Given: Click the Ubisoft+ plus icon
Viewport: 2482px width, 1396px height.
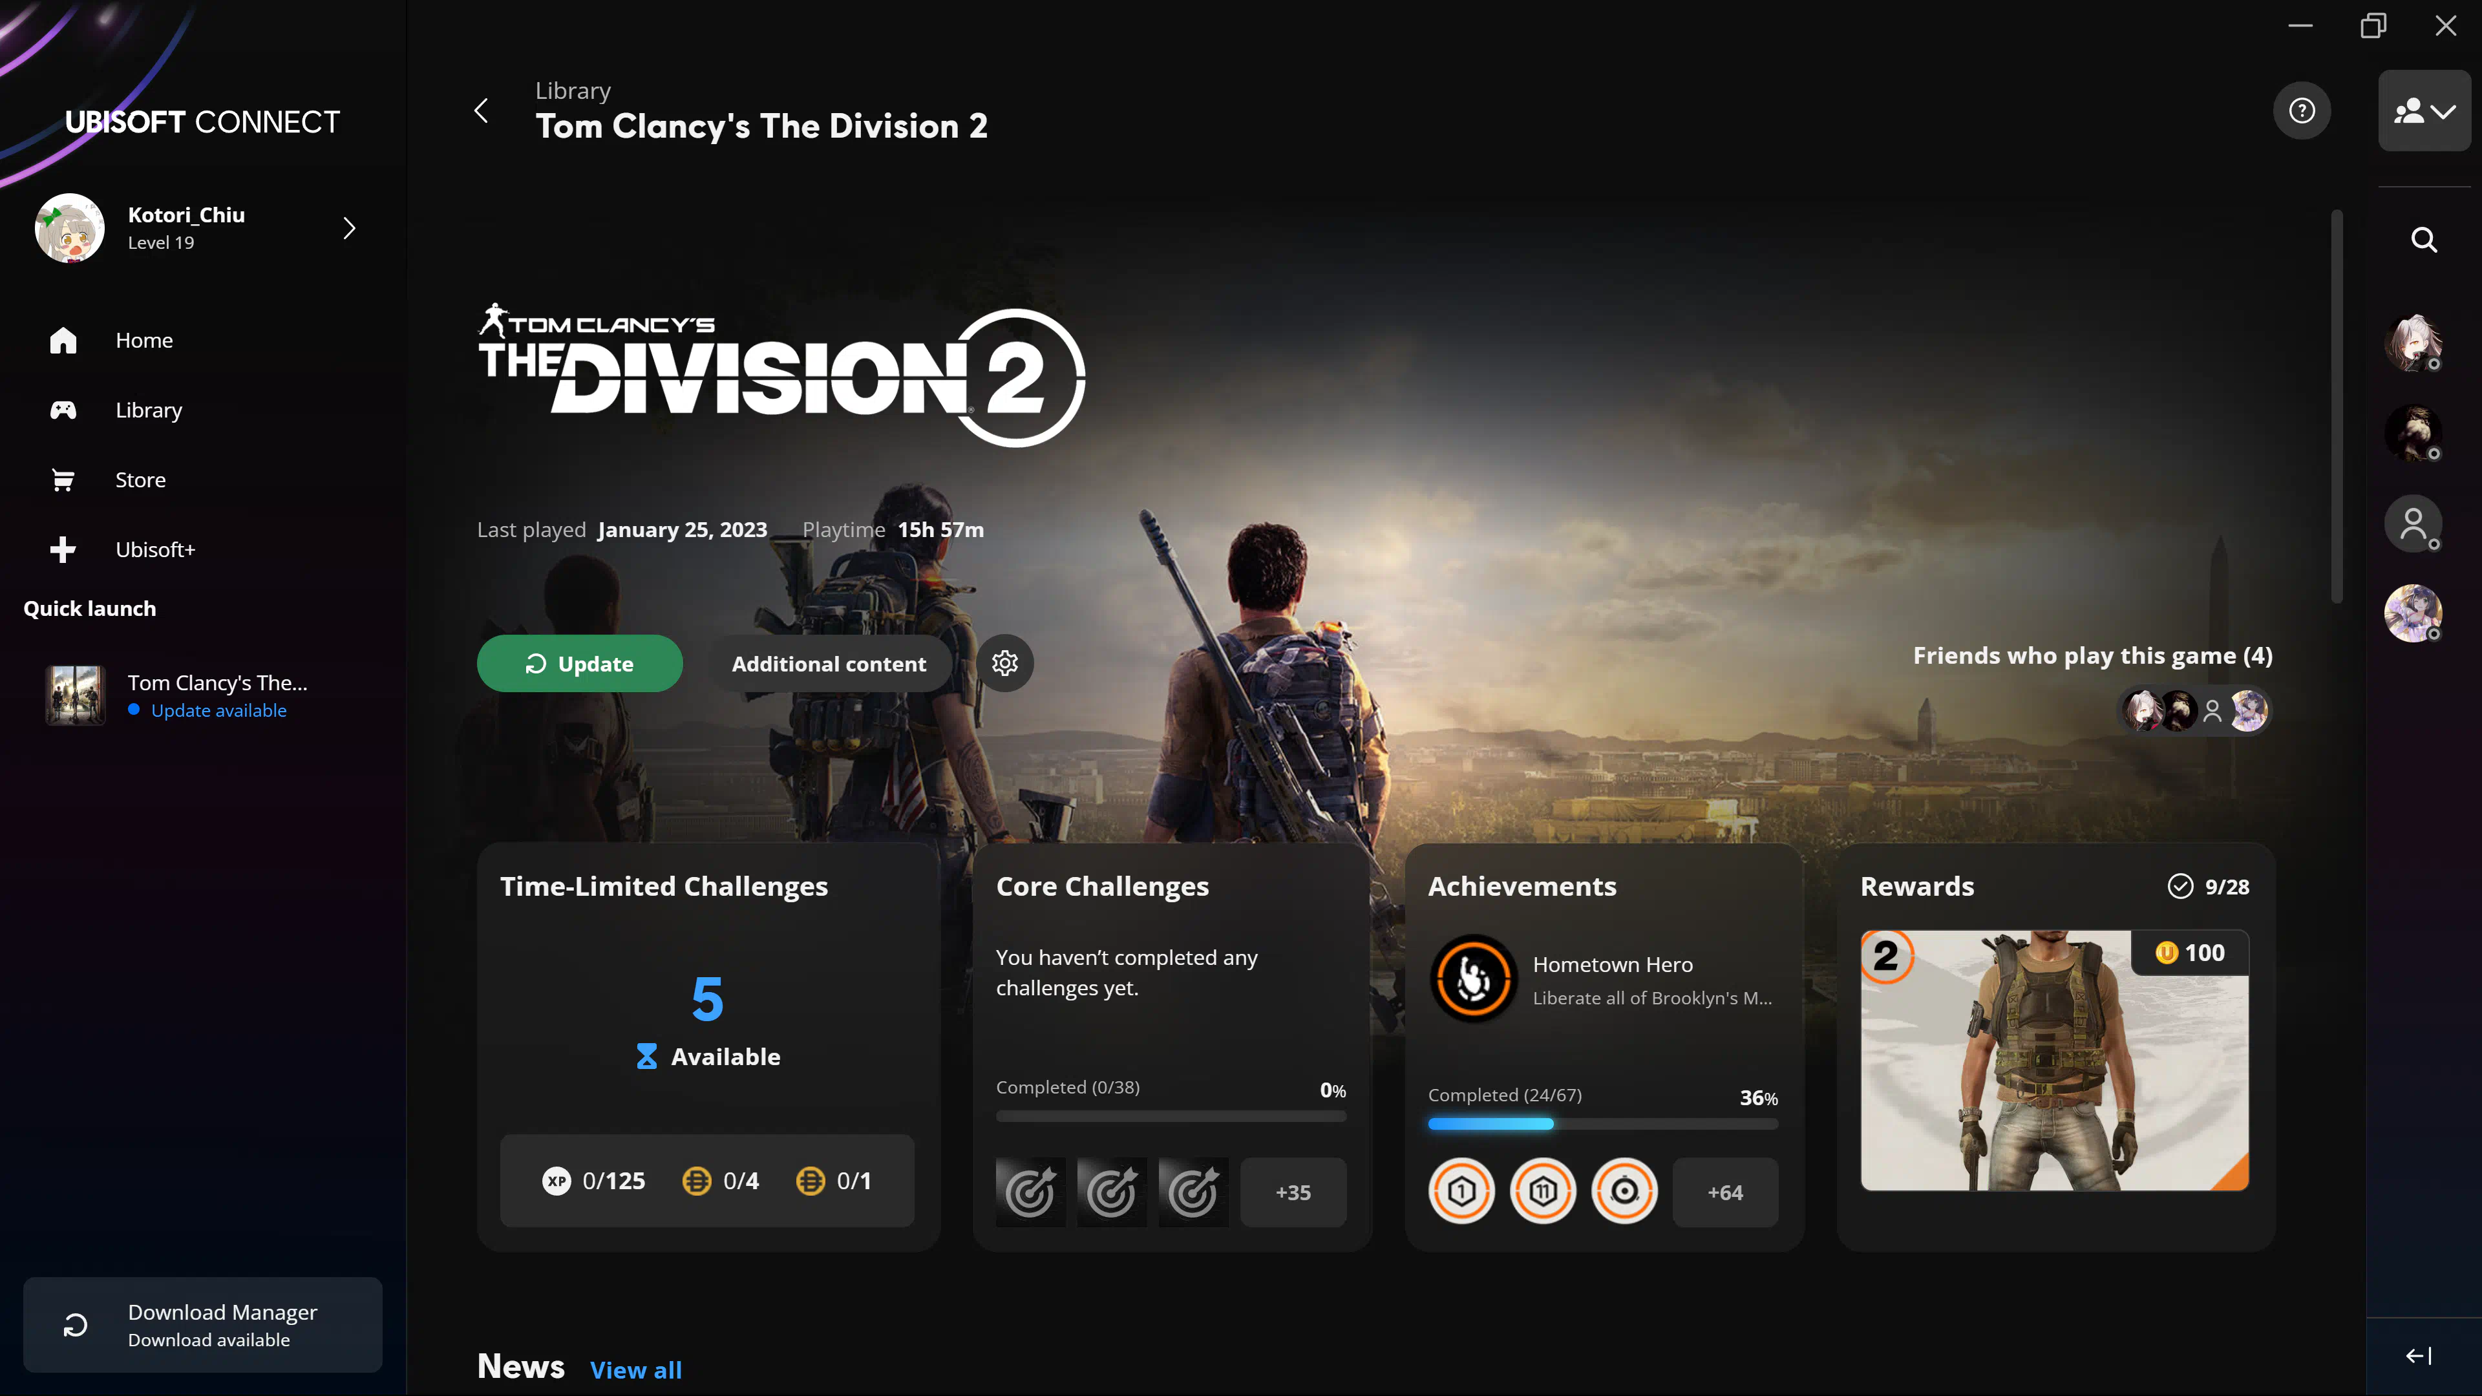Looking at the screenshot, I should click(63, 549).
